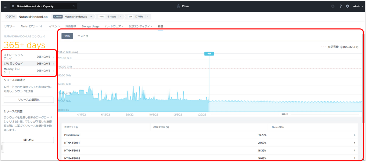366x162 pixels.
Task: Click the Cluster breadcrumb badge
Action: point(58,16)
